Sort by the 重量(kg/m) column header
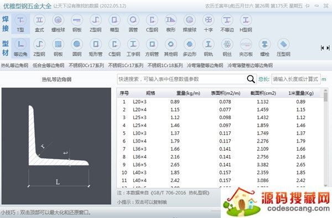 (x=188, y=93)
